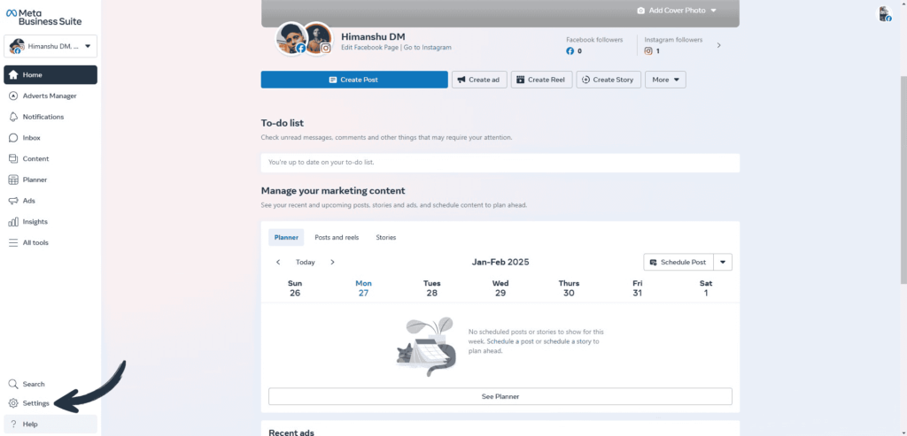Screen dimensions: 907x436
Task: Select Sun 26 in the calendar
Action: [x=295, y=288]
